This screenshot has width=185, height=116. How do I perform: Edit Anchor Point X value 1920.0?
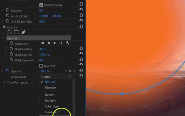click(x=43, y=16)
